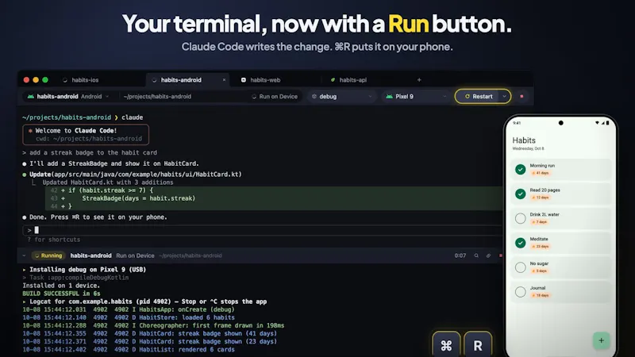The image size is (635, 357).
Task: Click the Running status badge
Action: pos(48,255)
